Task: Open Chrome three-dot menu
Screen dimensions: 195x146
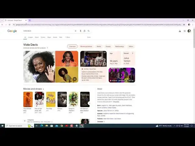Action: (193, 25)
